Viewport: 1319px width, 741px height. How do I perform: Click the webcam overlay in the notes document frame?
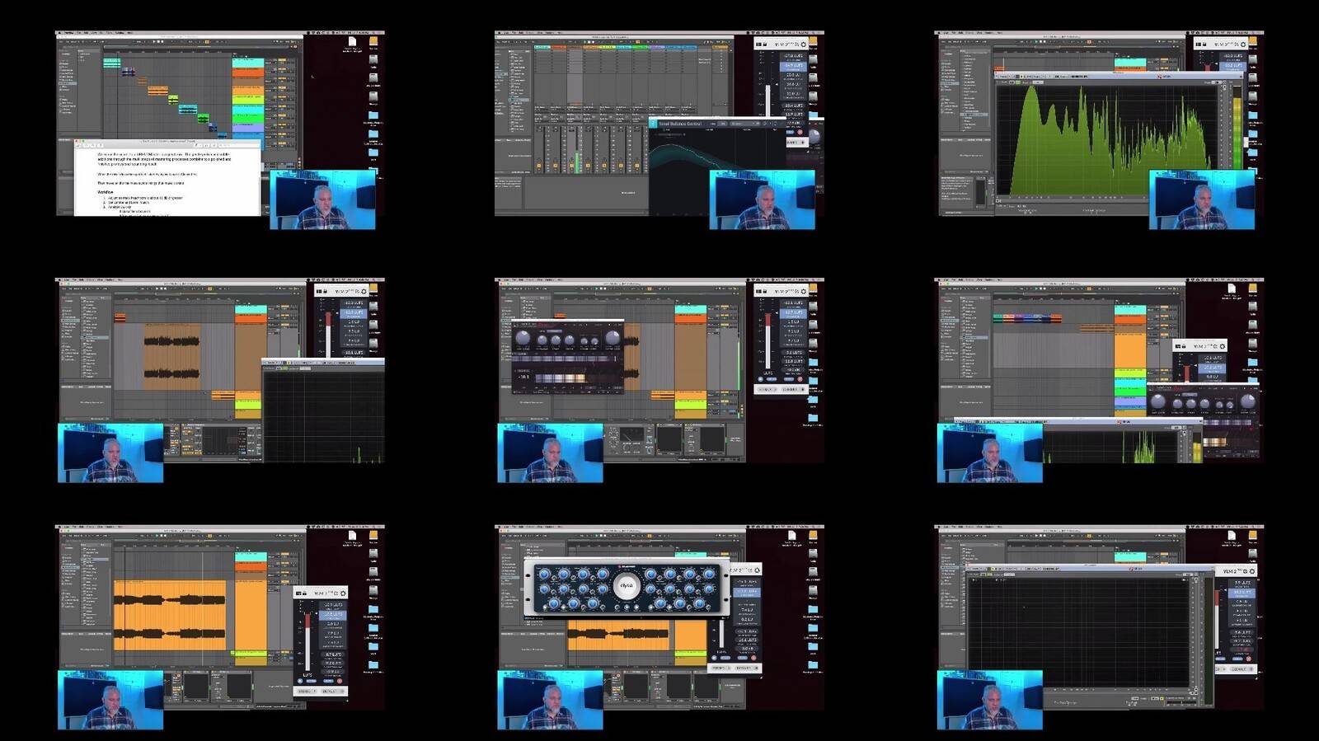[x=322, y=199]
